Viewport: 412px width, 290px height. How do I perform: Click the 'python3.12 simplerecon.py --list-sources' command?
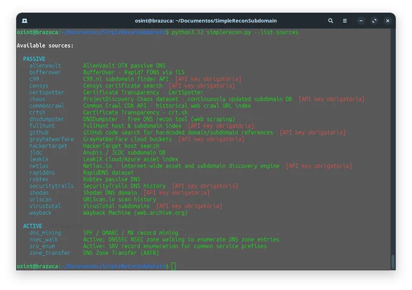(x=235, y=32)
